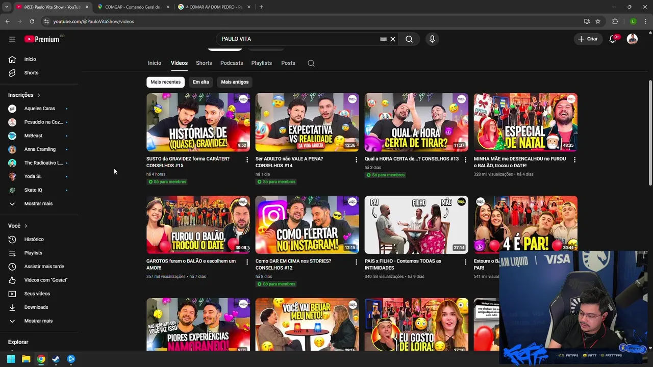The image size is (653, 367).
Task: Open the YouTube hamburger guide menu
Action: pyautogui.click(x=12, y=39)
